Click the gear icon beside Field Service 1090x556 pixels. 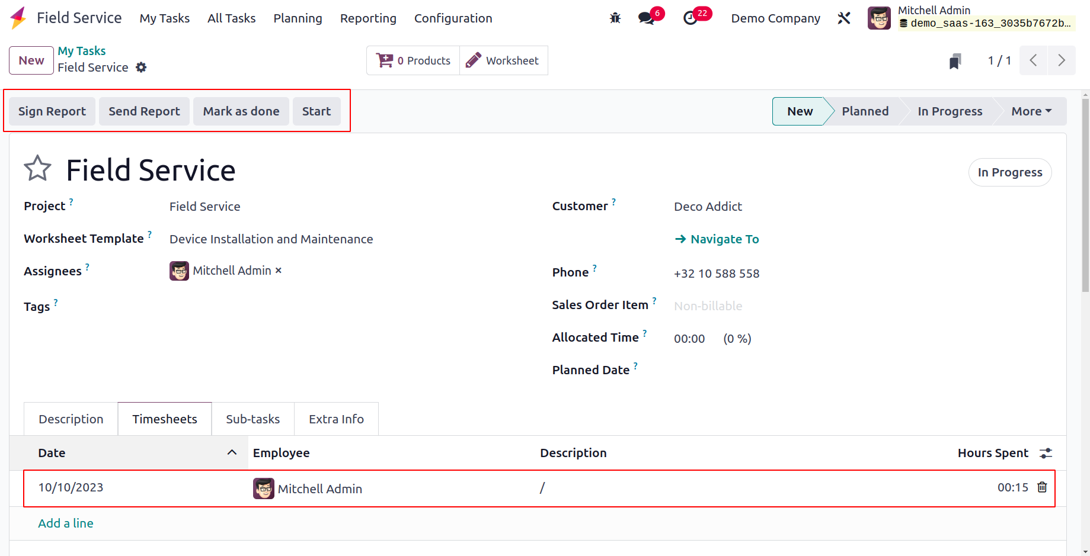141,68
